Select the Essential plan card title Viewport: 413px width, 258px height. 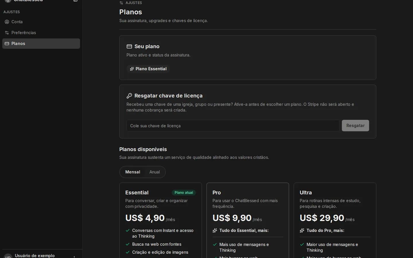pos(137,193)
